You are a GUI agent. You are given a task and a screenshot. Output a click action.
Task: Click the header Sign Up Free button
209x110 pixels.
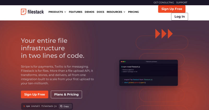172,9
